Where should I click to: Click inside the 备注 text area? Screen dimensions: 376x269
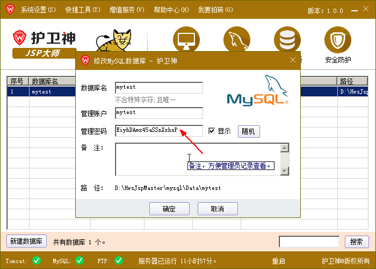(x=198, y=159)
